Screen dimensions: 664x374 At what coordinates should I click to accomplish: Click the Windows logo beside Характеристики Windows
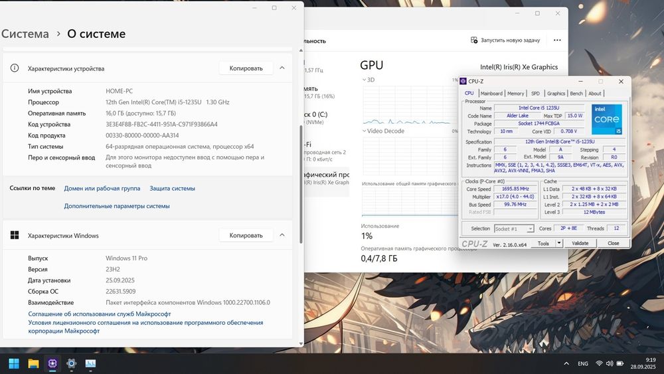pos(15,235)
